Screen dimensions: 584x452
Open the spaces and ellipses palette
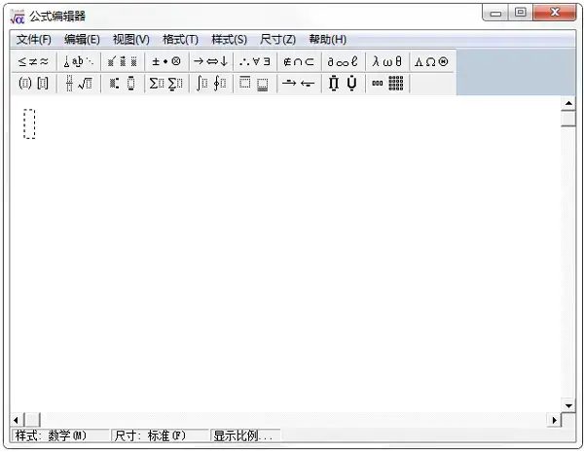tap(78, 62)
